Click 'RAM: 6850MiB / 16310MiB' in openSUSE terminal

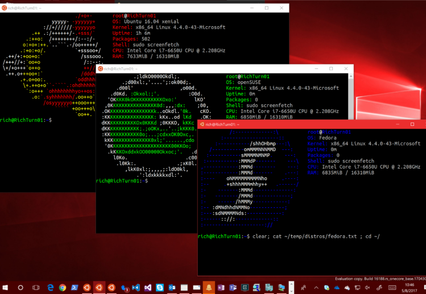pos(259,117)
